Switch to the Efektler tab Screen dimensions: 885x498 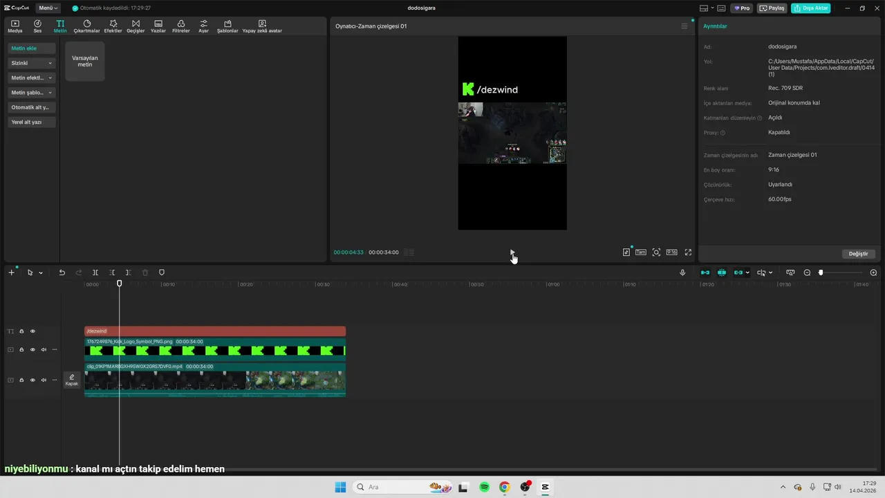pyautogui.click(x=113, y=26)
